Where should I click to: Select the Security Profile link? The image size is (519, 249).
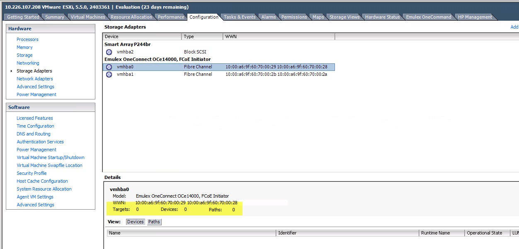coord(32,173)
